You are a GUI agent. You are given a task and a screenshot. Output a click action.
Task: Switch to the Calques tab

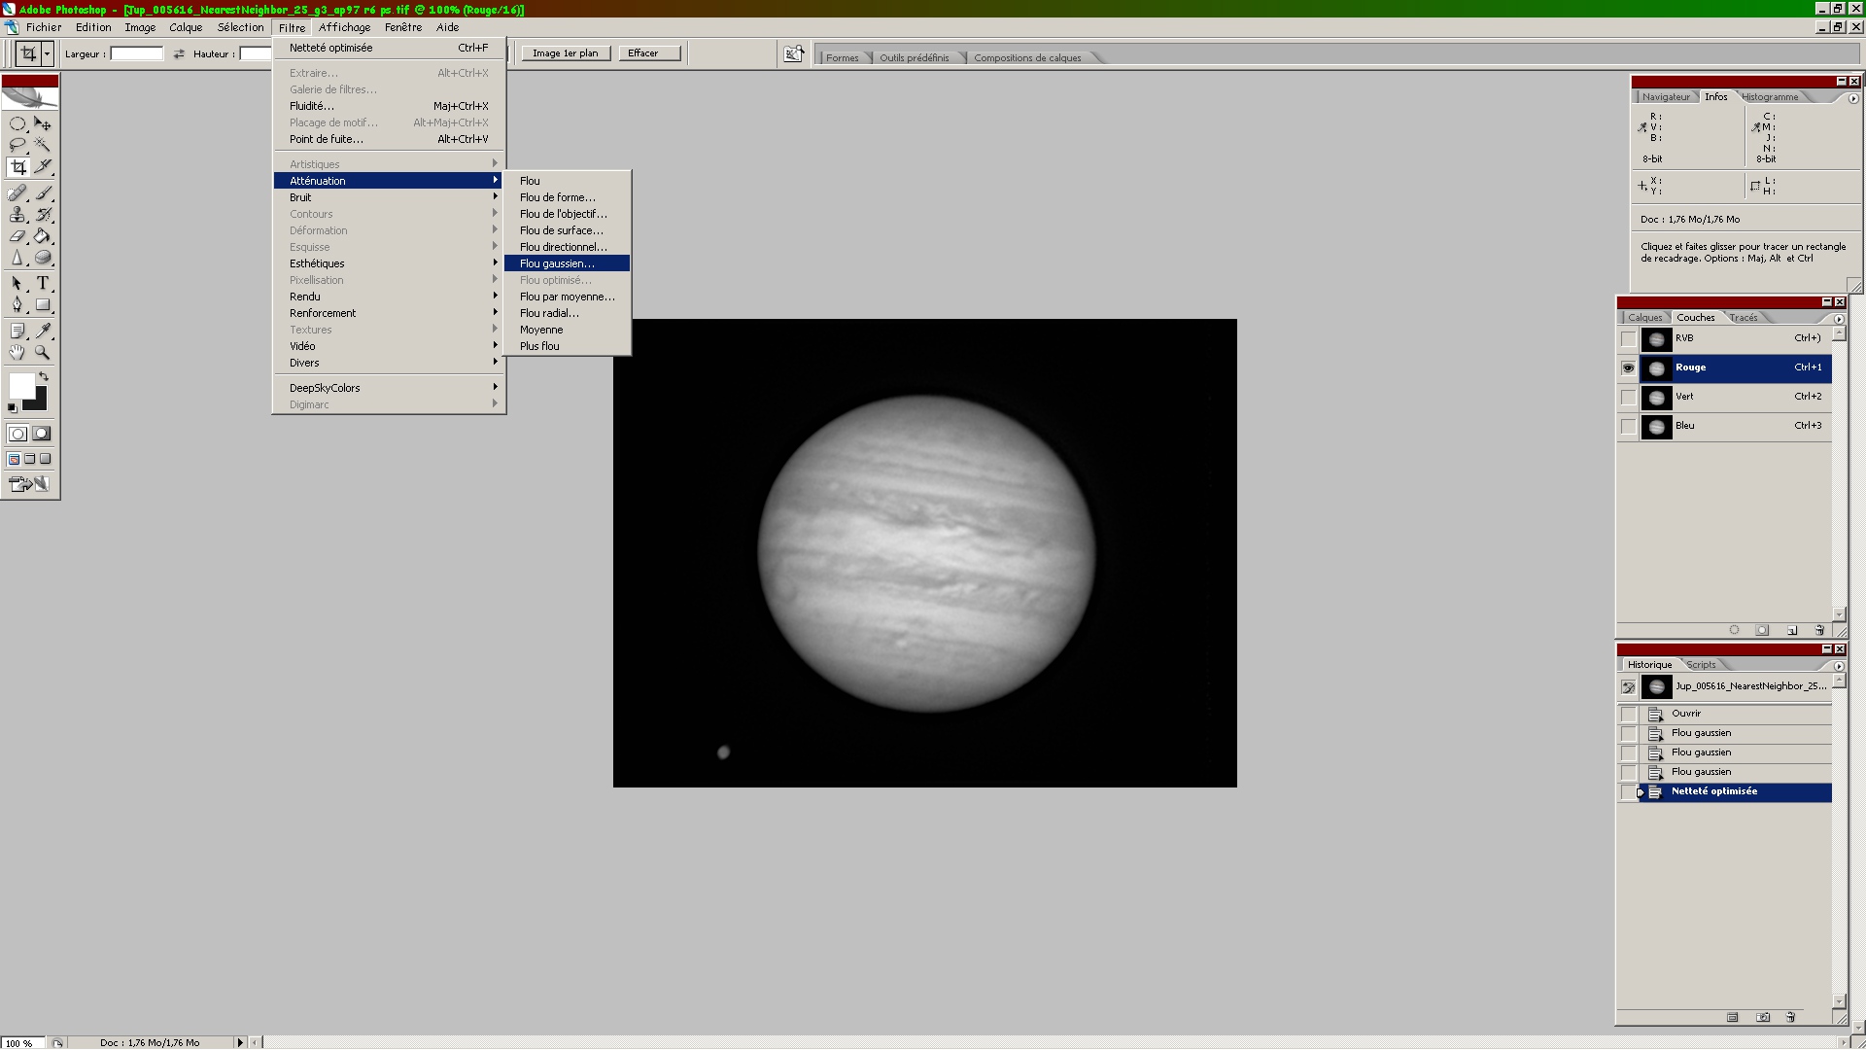1644,318
